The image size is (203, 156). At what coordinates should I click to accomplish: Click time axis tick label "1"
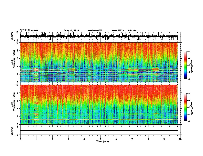(x=36, y=139)
